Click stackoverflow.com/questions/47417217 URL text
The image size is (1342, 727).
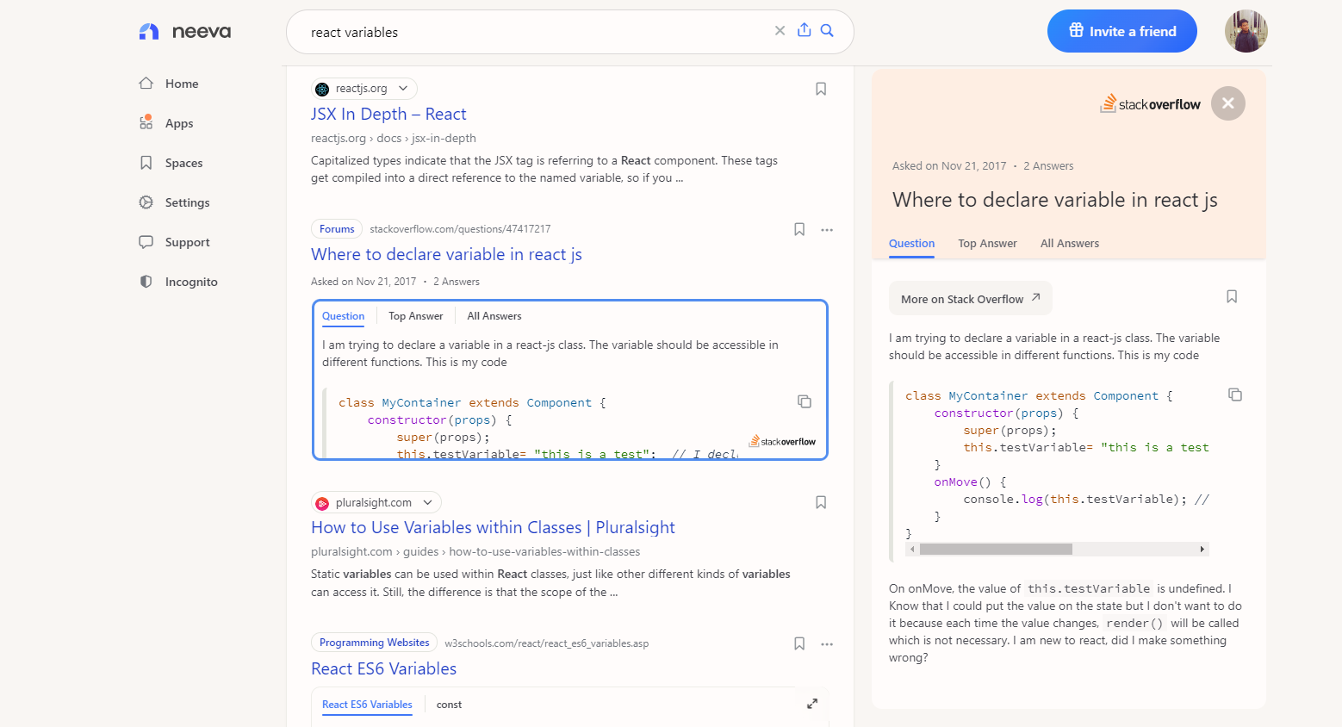pyautogui.click(x=460, y=229)
